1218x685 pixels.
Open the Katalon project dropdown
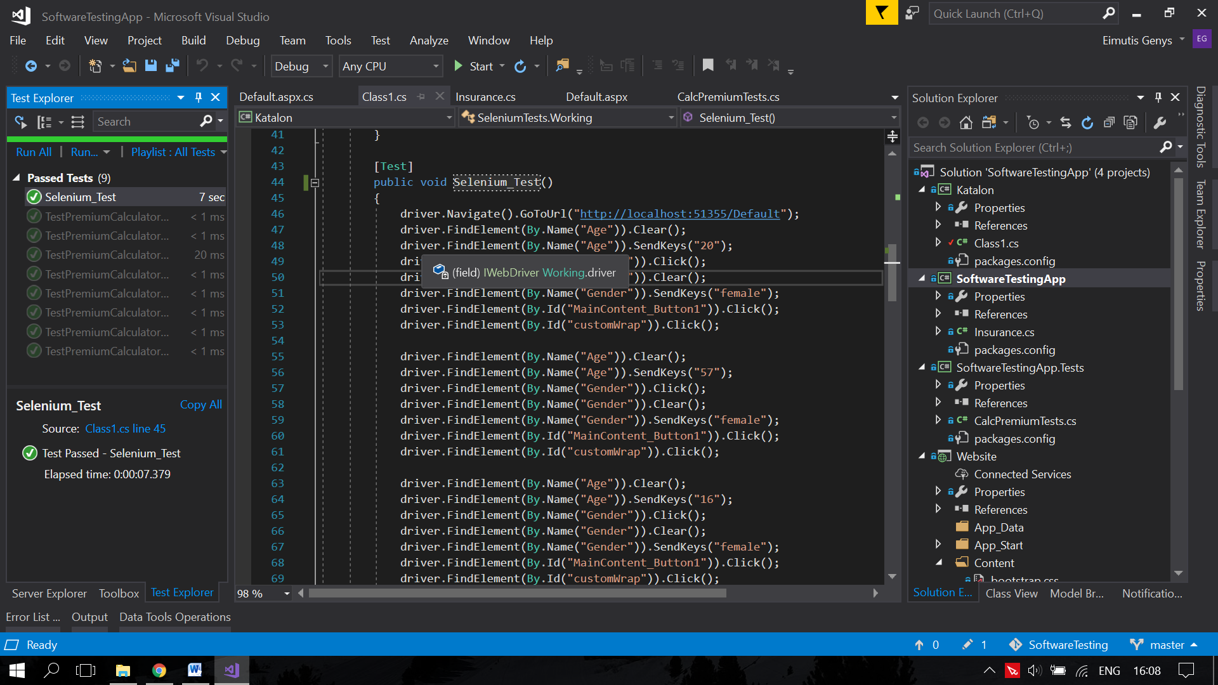point(346,117)
